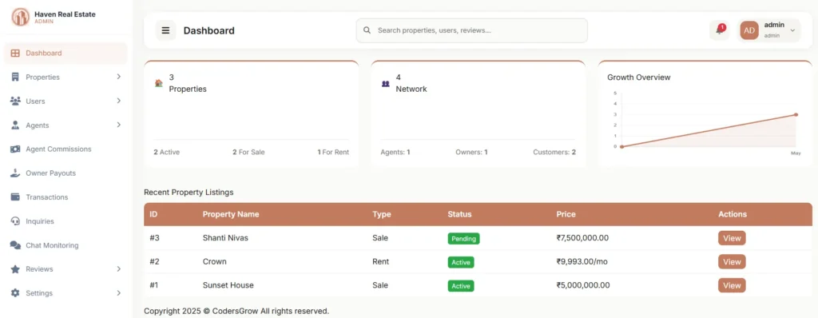Click the Agent Commissions money icon
Screen dimensions: 818x318
(15, 149)
